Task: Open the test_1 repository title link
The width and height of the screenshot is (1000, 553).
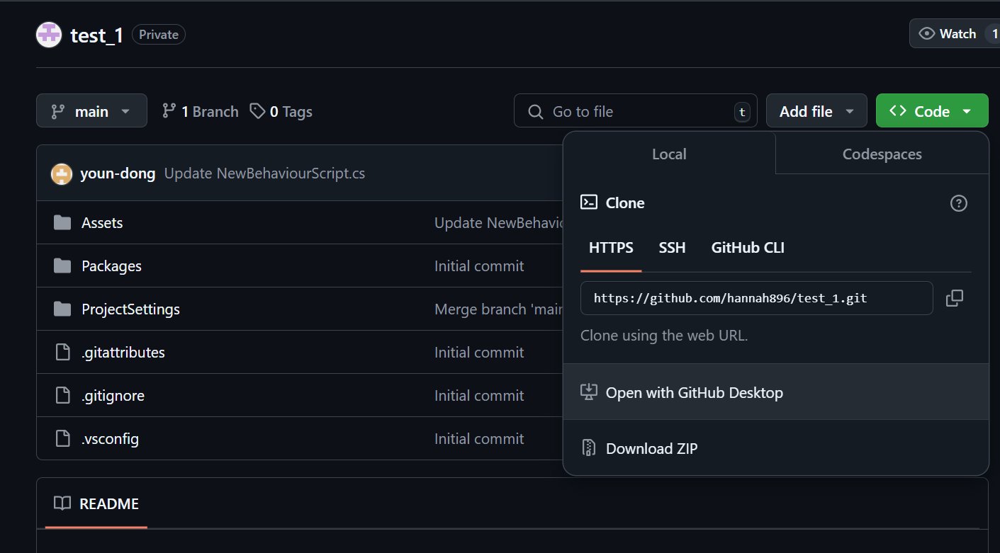Action: (x=97, y=35)
